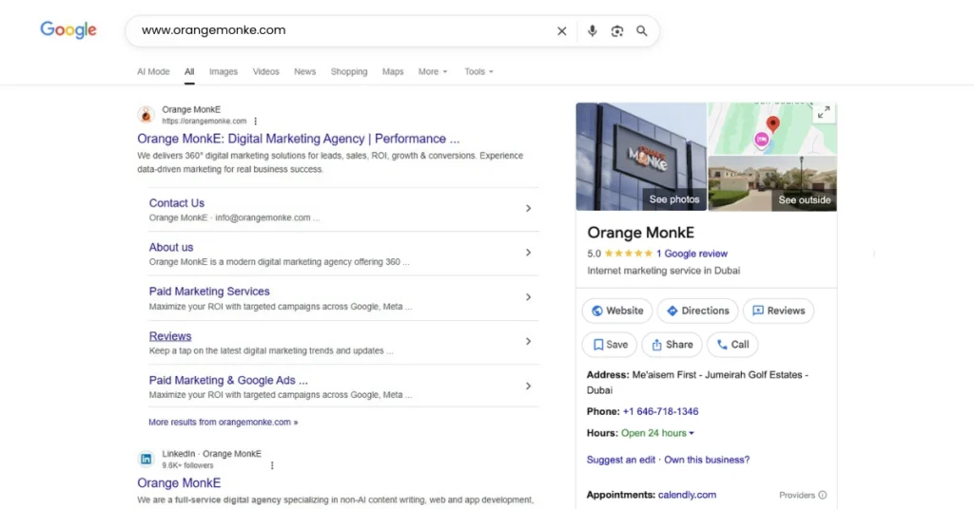Screen dimensions: 974x509
Task: Click Suggest an edit link
Action: point(620,460)
